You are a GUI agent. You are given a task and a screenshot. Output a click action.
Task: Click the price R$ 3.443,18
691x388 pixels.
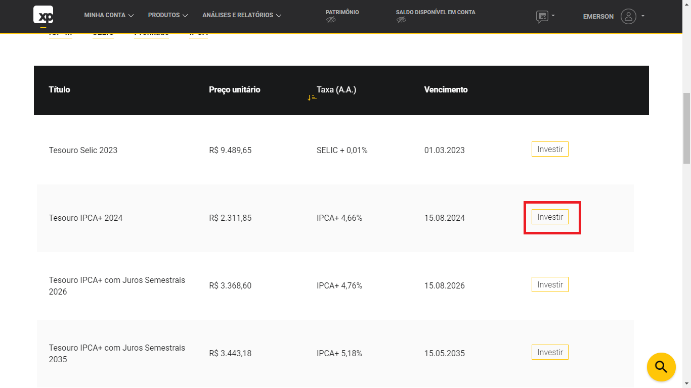click(x=230, y=353)
